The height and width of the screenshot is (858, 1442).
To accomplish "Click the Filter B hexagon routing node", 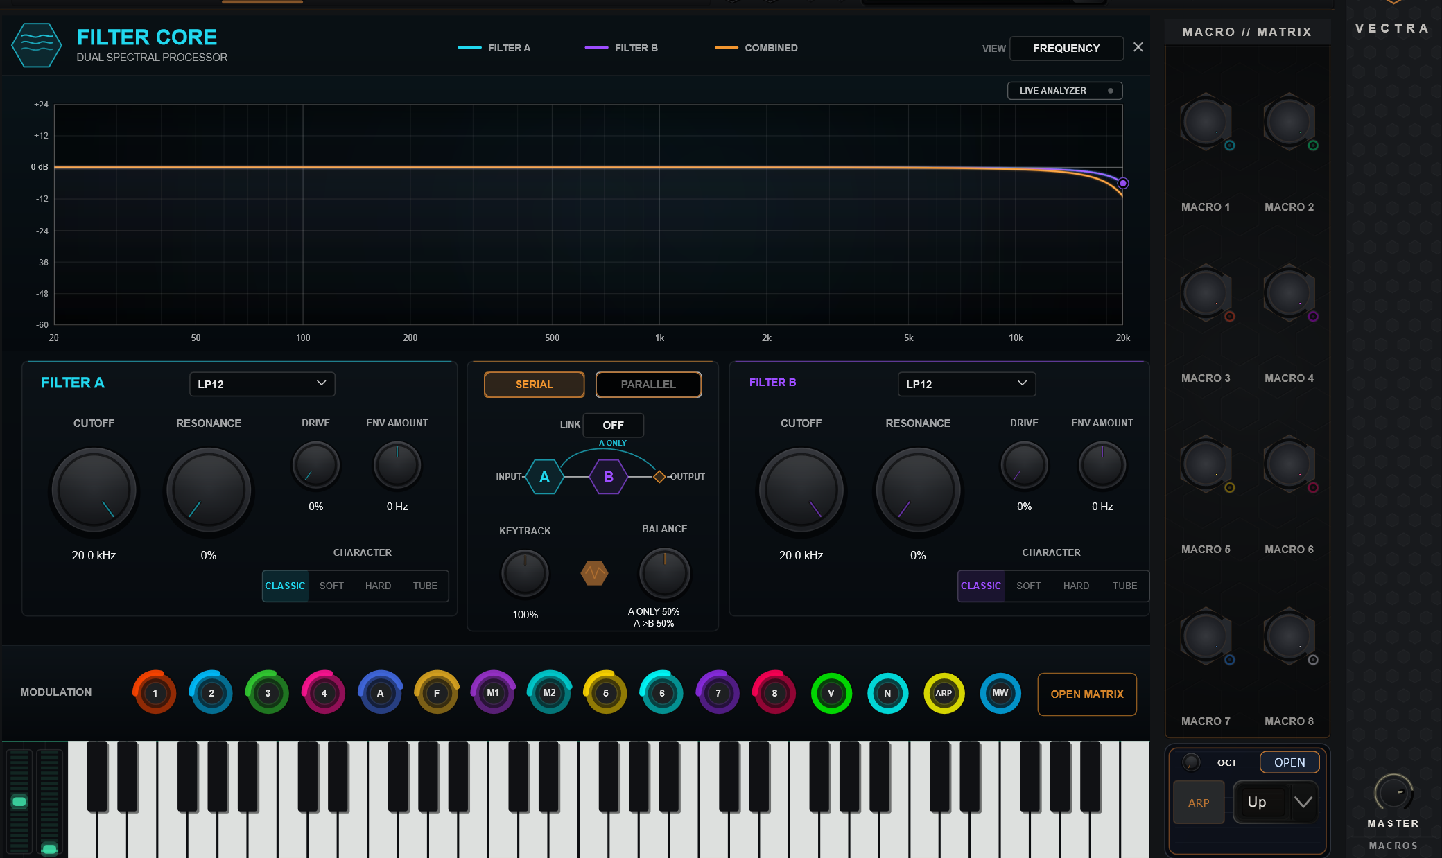I will (x=608, y=477).
